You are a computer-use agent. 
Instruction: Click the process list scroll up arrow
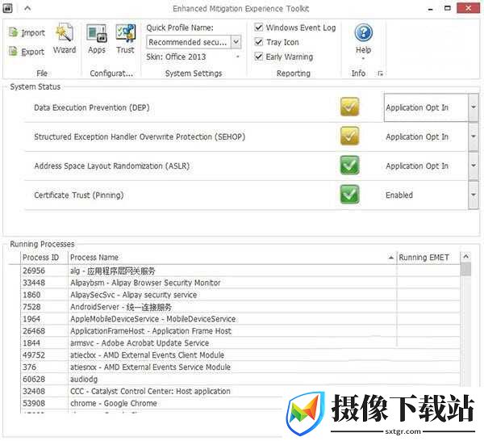coord(465,257)
